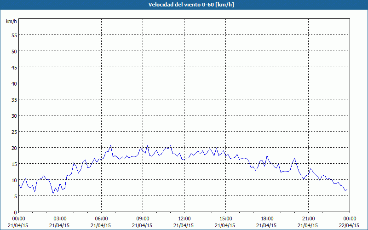The width and height of the screenshot is (368, 230).
Task: Click the 15:00 time label
Action: 225,218
